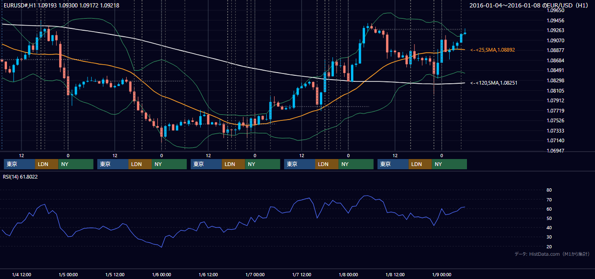
Task: Select the 東京 session block above 1/4 12:00
Action: point(19,164)
